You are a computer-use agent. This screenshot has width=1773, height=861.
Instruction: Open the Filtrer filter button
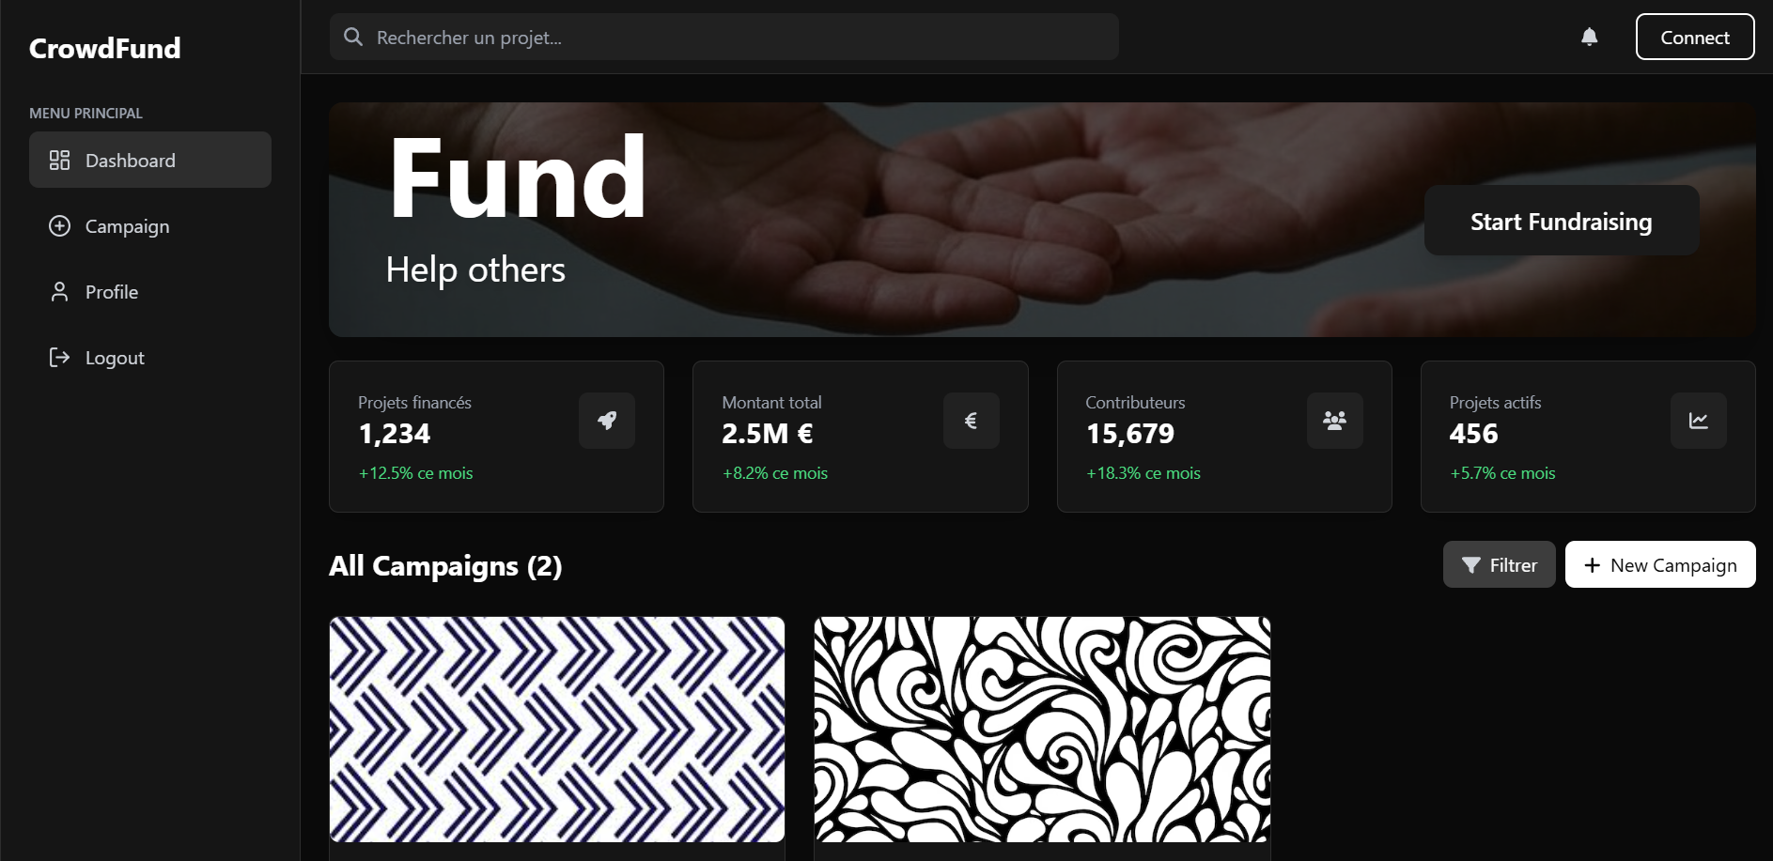point(1499,564)
